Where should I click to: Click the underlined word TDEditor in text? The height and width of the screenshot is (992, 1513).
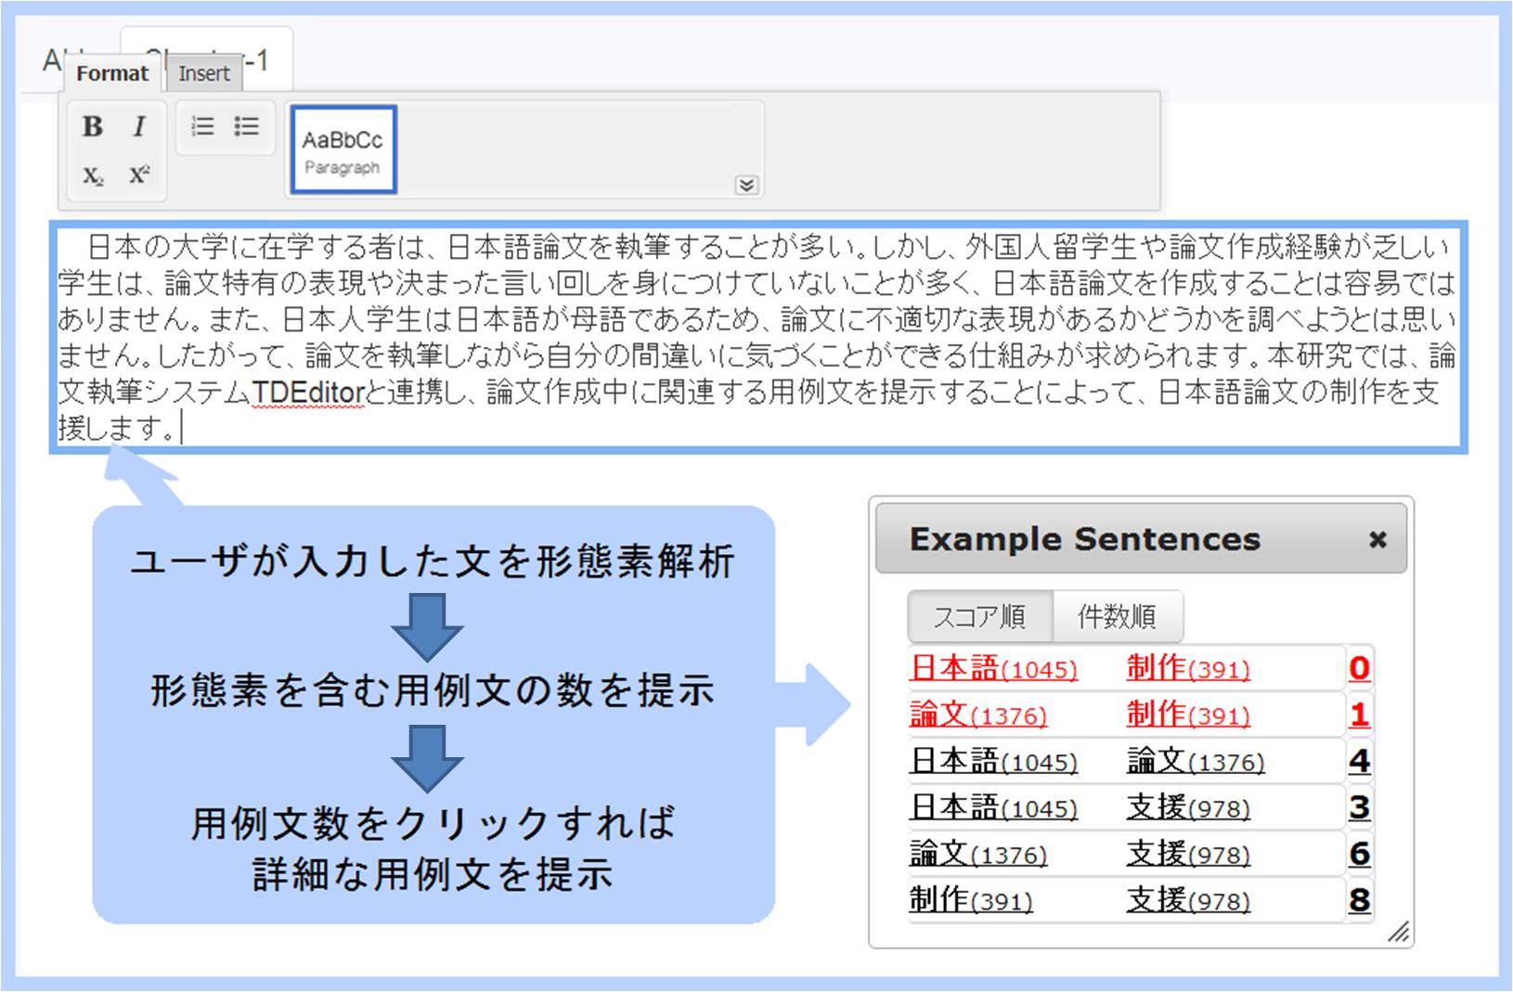click(307, 393)
